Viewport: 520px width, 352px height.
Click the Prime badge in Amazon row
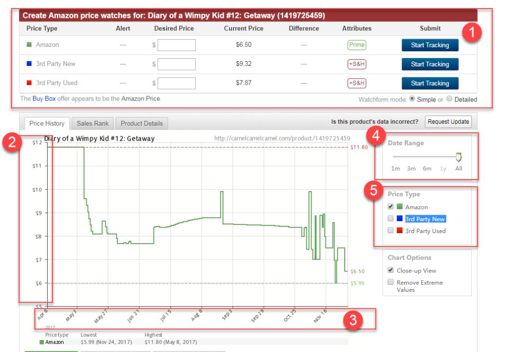pos(356,45)
